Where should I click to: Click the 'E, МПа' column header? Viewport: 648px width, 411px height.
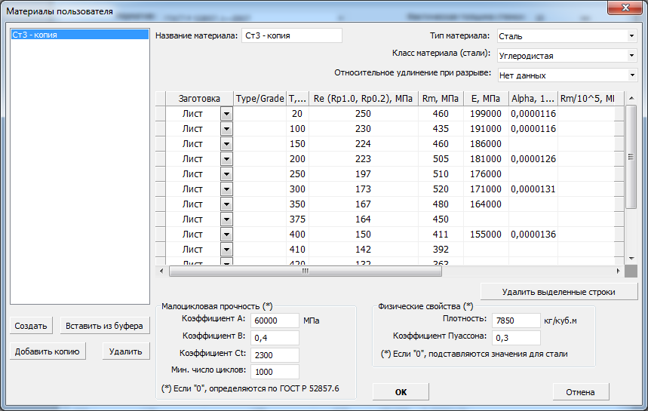[x=486, y=99]
